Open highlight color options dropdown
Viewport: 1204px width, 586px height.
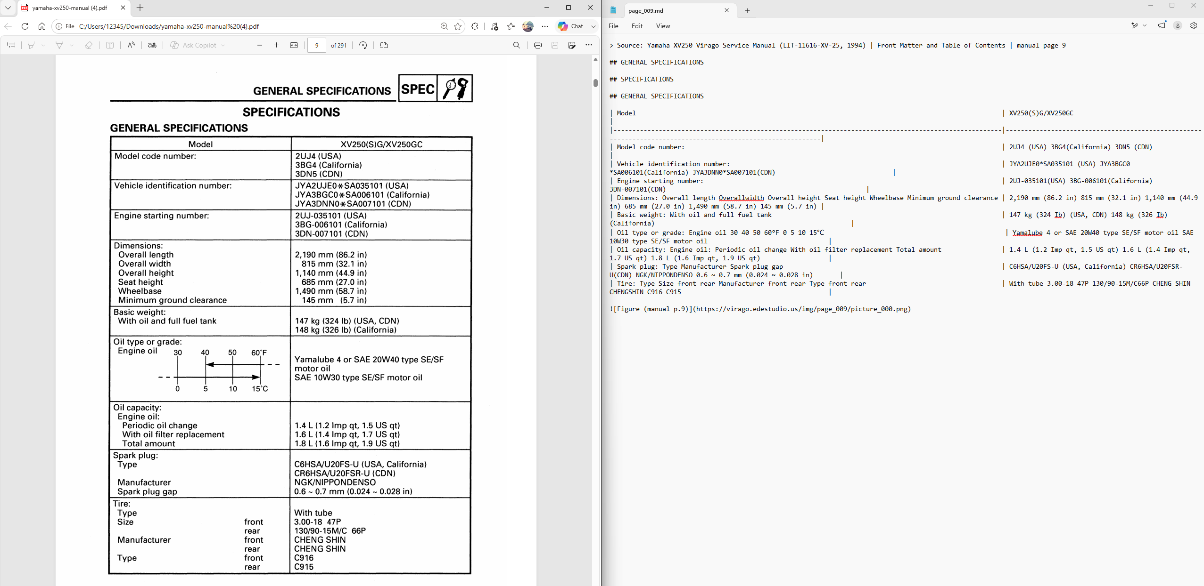tap(43, 45)
